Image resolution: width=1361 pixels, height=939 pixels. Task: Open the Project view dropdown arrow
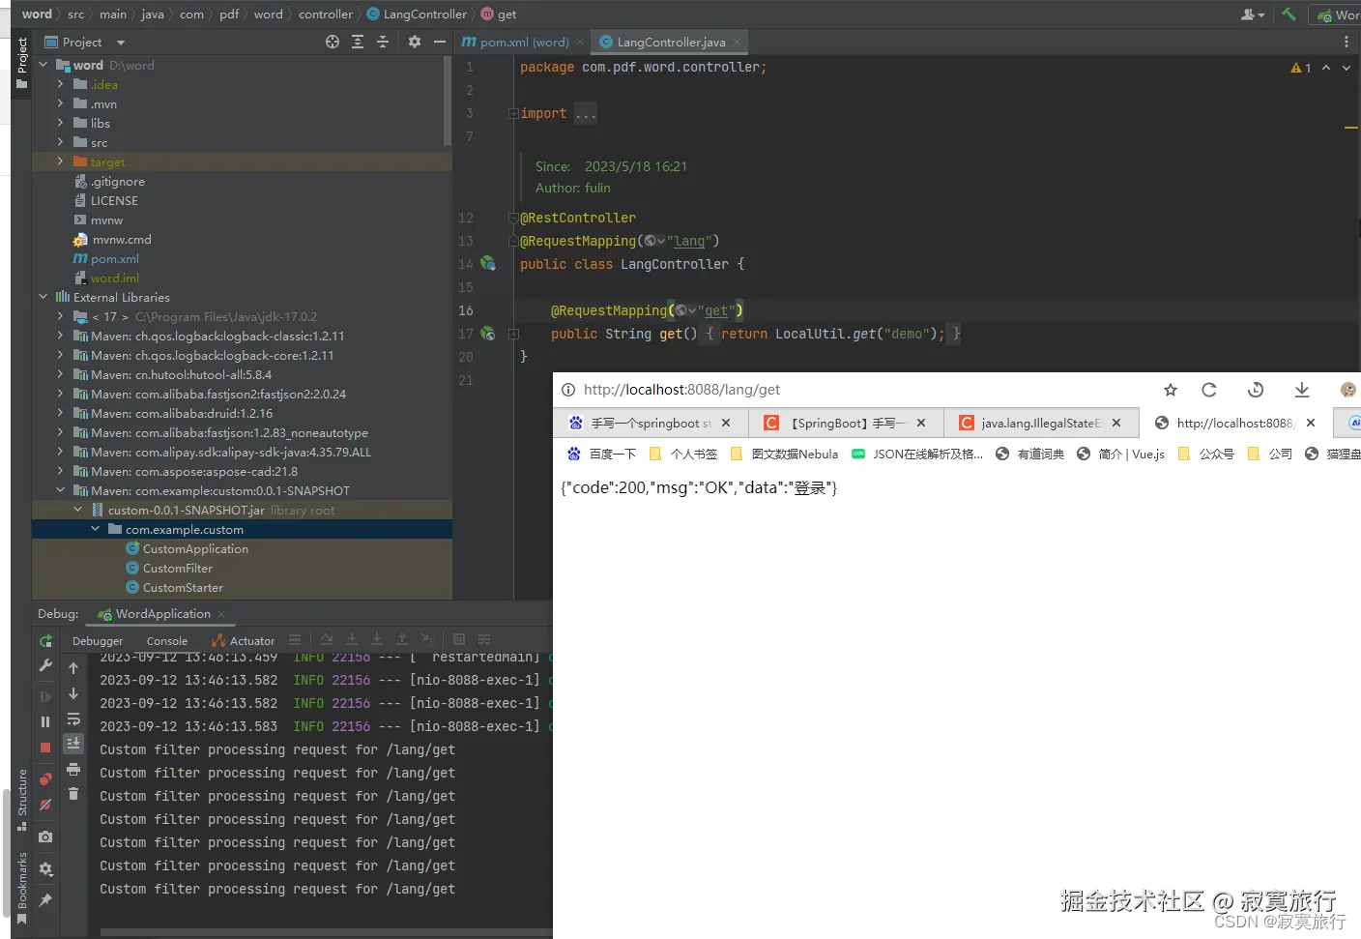click(121, 43)
